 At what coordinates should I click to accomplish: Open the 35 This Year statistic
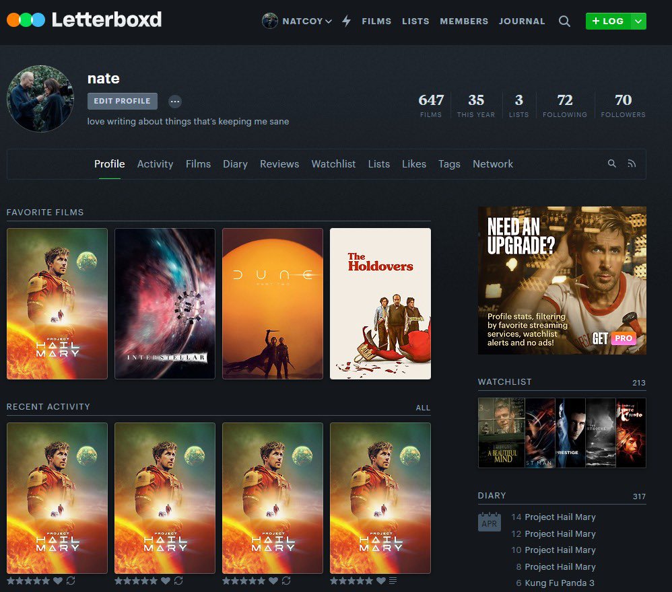pyautogui.click(x=475, y=106)
